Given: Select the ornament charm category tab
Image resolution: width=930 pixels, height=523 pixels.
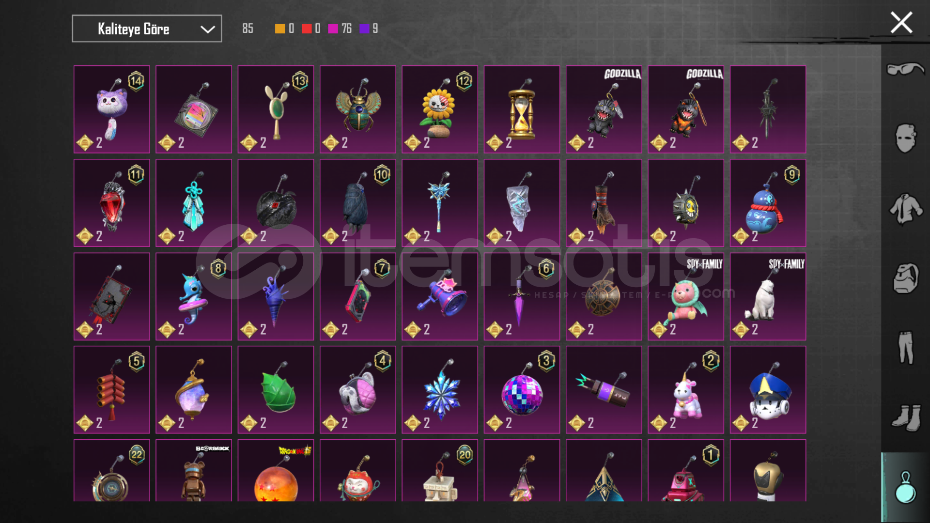Looking at the screenshot, I should pyautogui.click(x=905, y=487).
